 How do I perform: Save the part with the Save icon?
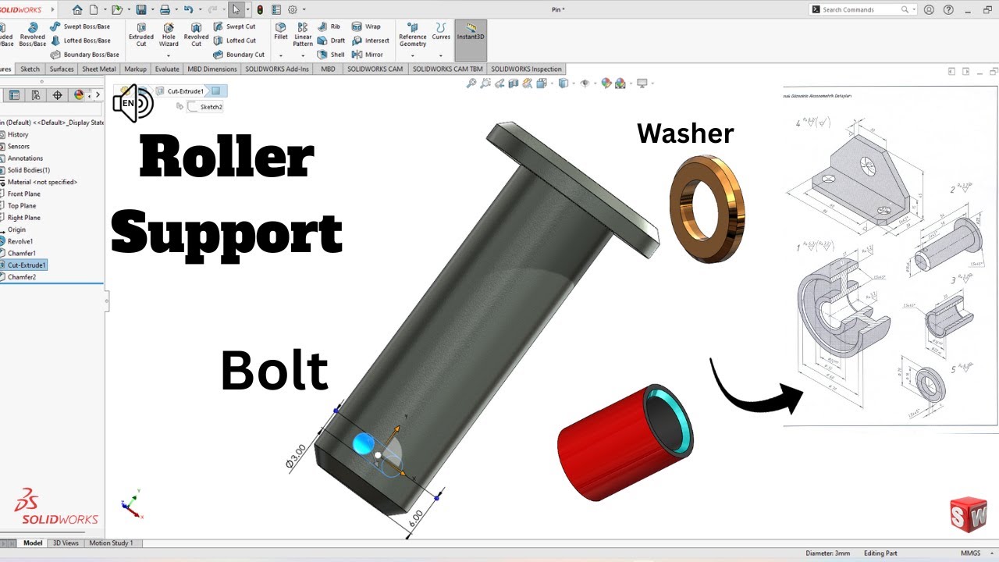click(x=140, y=10)
